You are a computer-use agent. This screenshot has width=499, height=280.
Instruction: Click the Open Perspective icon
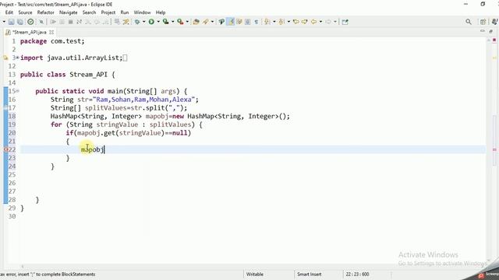point(483,22)
